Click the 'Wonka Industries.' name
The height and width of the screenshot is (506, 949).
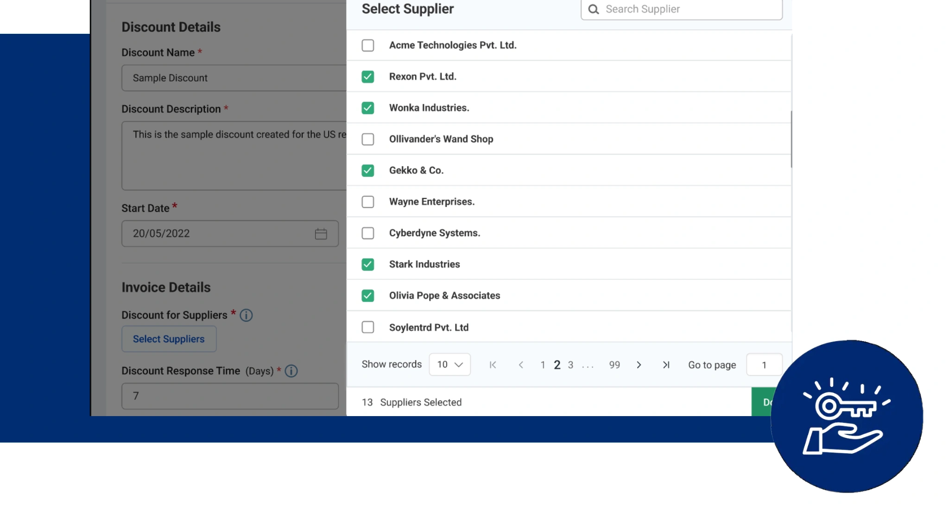[429, 108]
